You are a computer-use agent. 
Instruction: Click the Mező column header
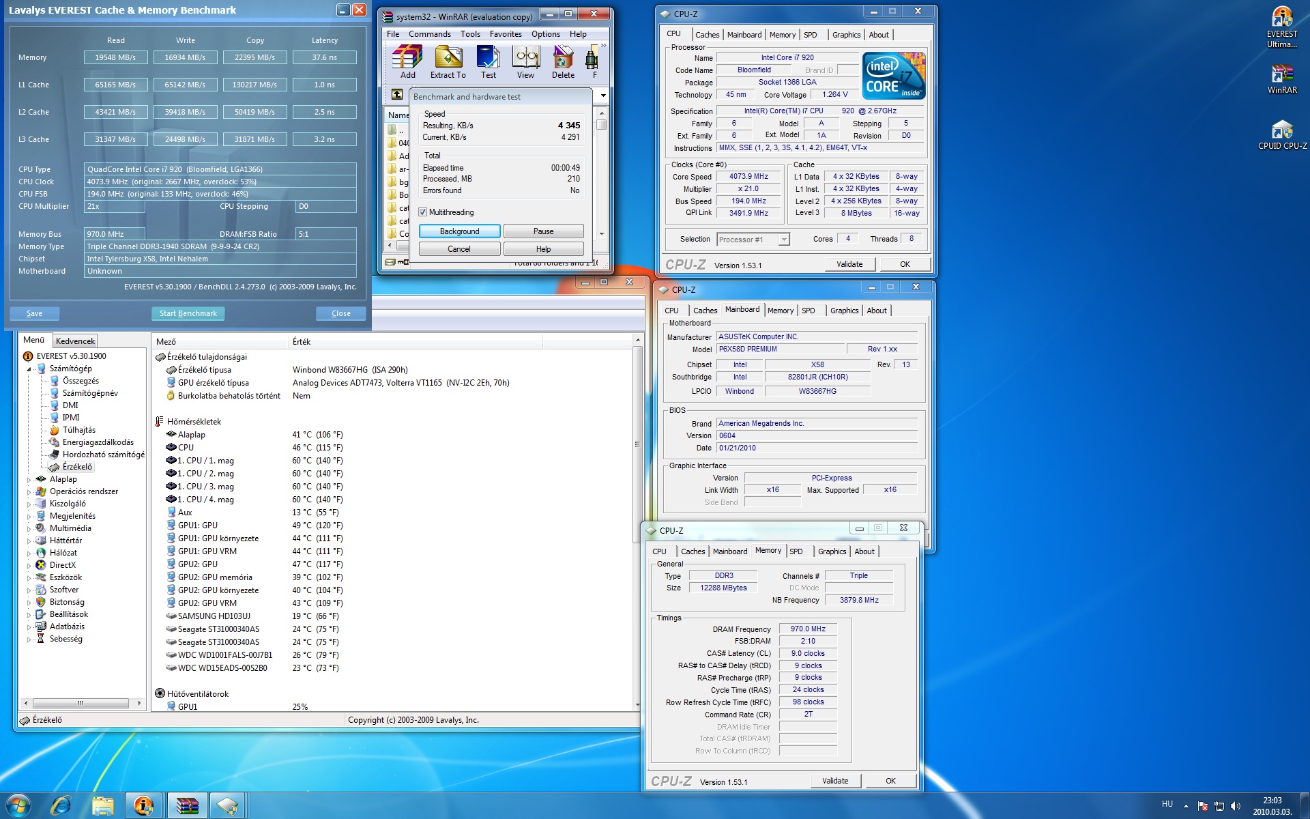click(220, 341)
